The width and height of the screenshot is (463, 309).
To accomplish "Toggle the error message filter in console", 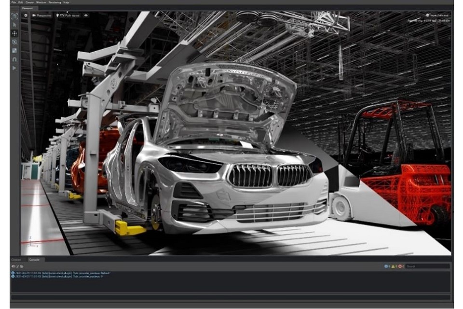I will click(x=400, y=266).
